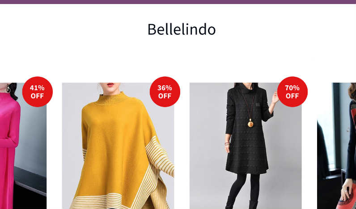Click the ringed hand in rightmost photo
Viewport: 356px width, 209px height.
point(348,189)
